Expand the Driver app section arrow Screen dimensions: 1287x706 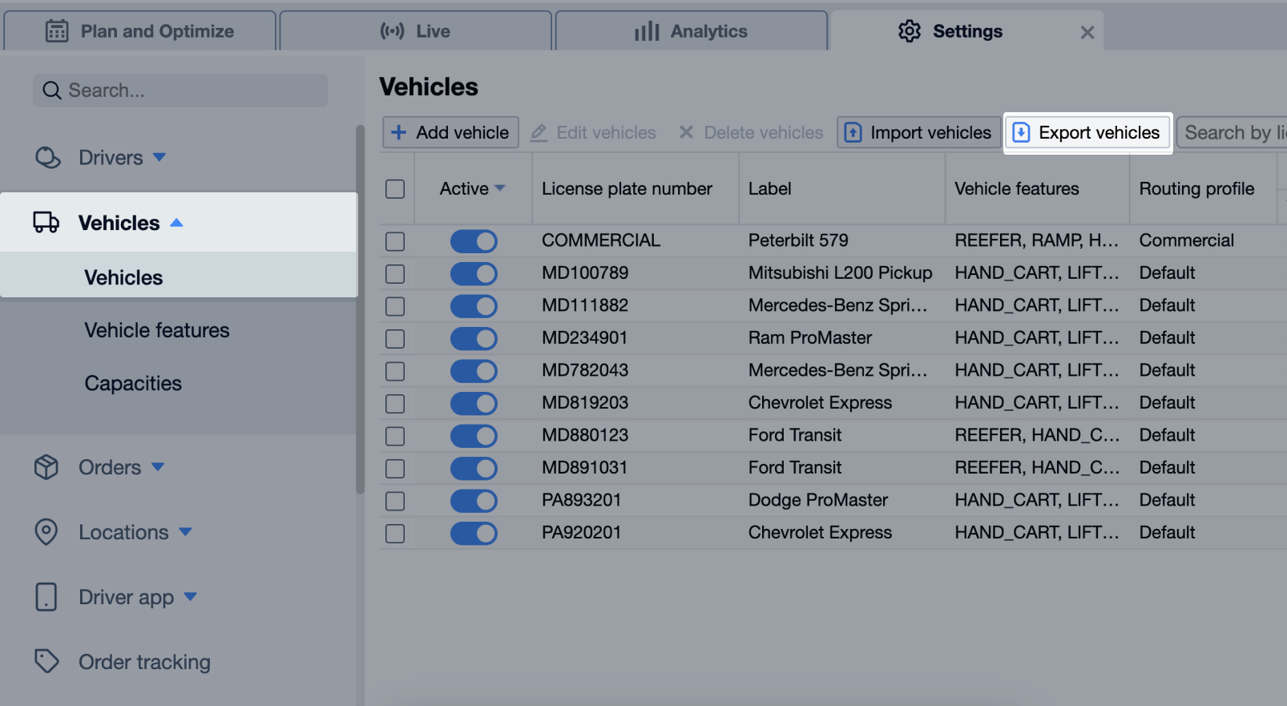point(191,596)
